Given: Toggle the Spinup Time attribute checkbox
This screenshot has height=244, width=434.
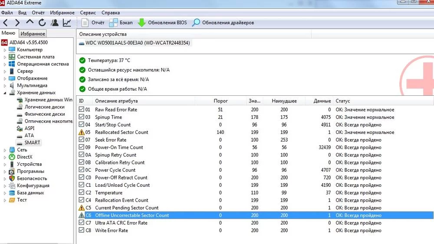Looking at the screenshot, I should [82, 117].
